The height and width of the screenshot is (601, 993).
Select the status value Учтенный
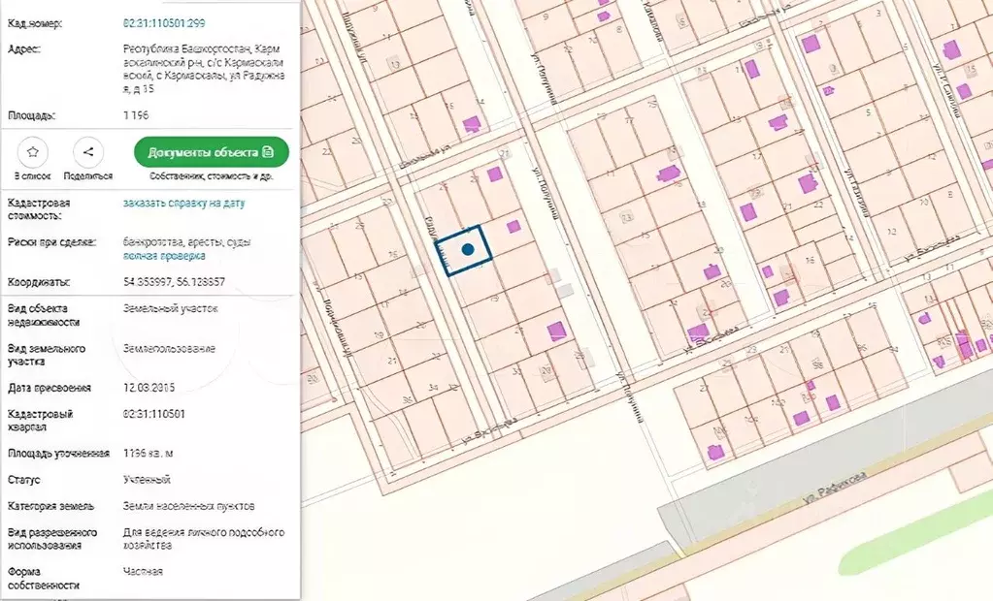click(x=147, y=480)
